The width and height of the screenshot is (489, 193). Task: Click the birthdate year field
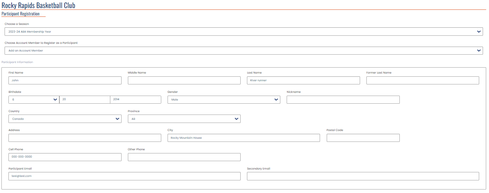(136, 99)
